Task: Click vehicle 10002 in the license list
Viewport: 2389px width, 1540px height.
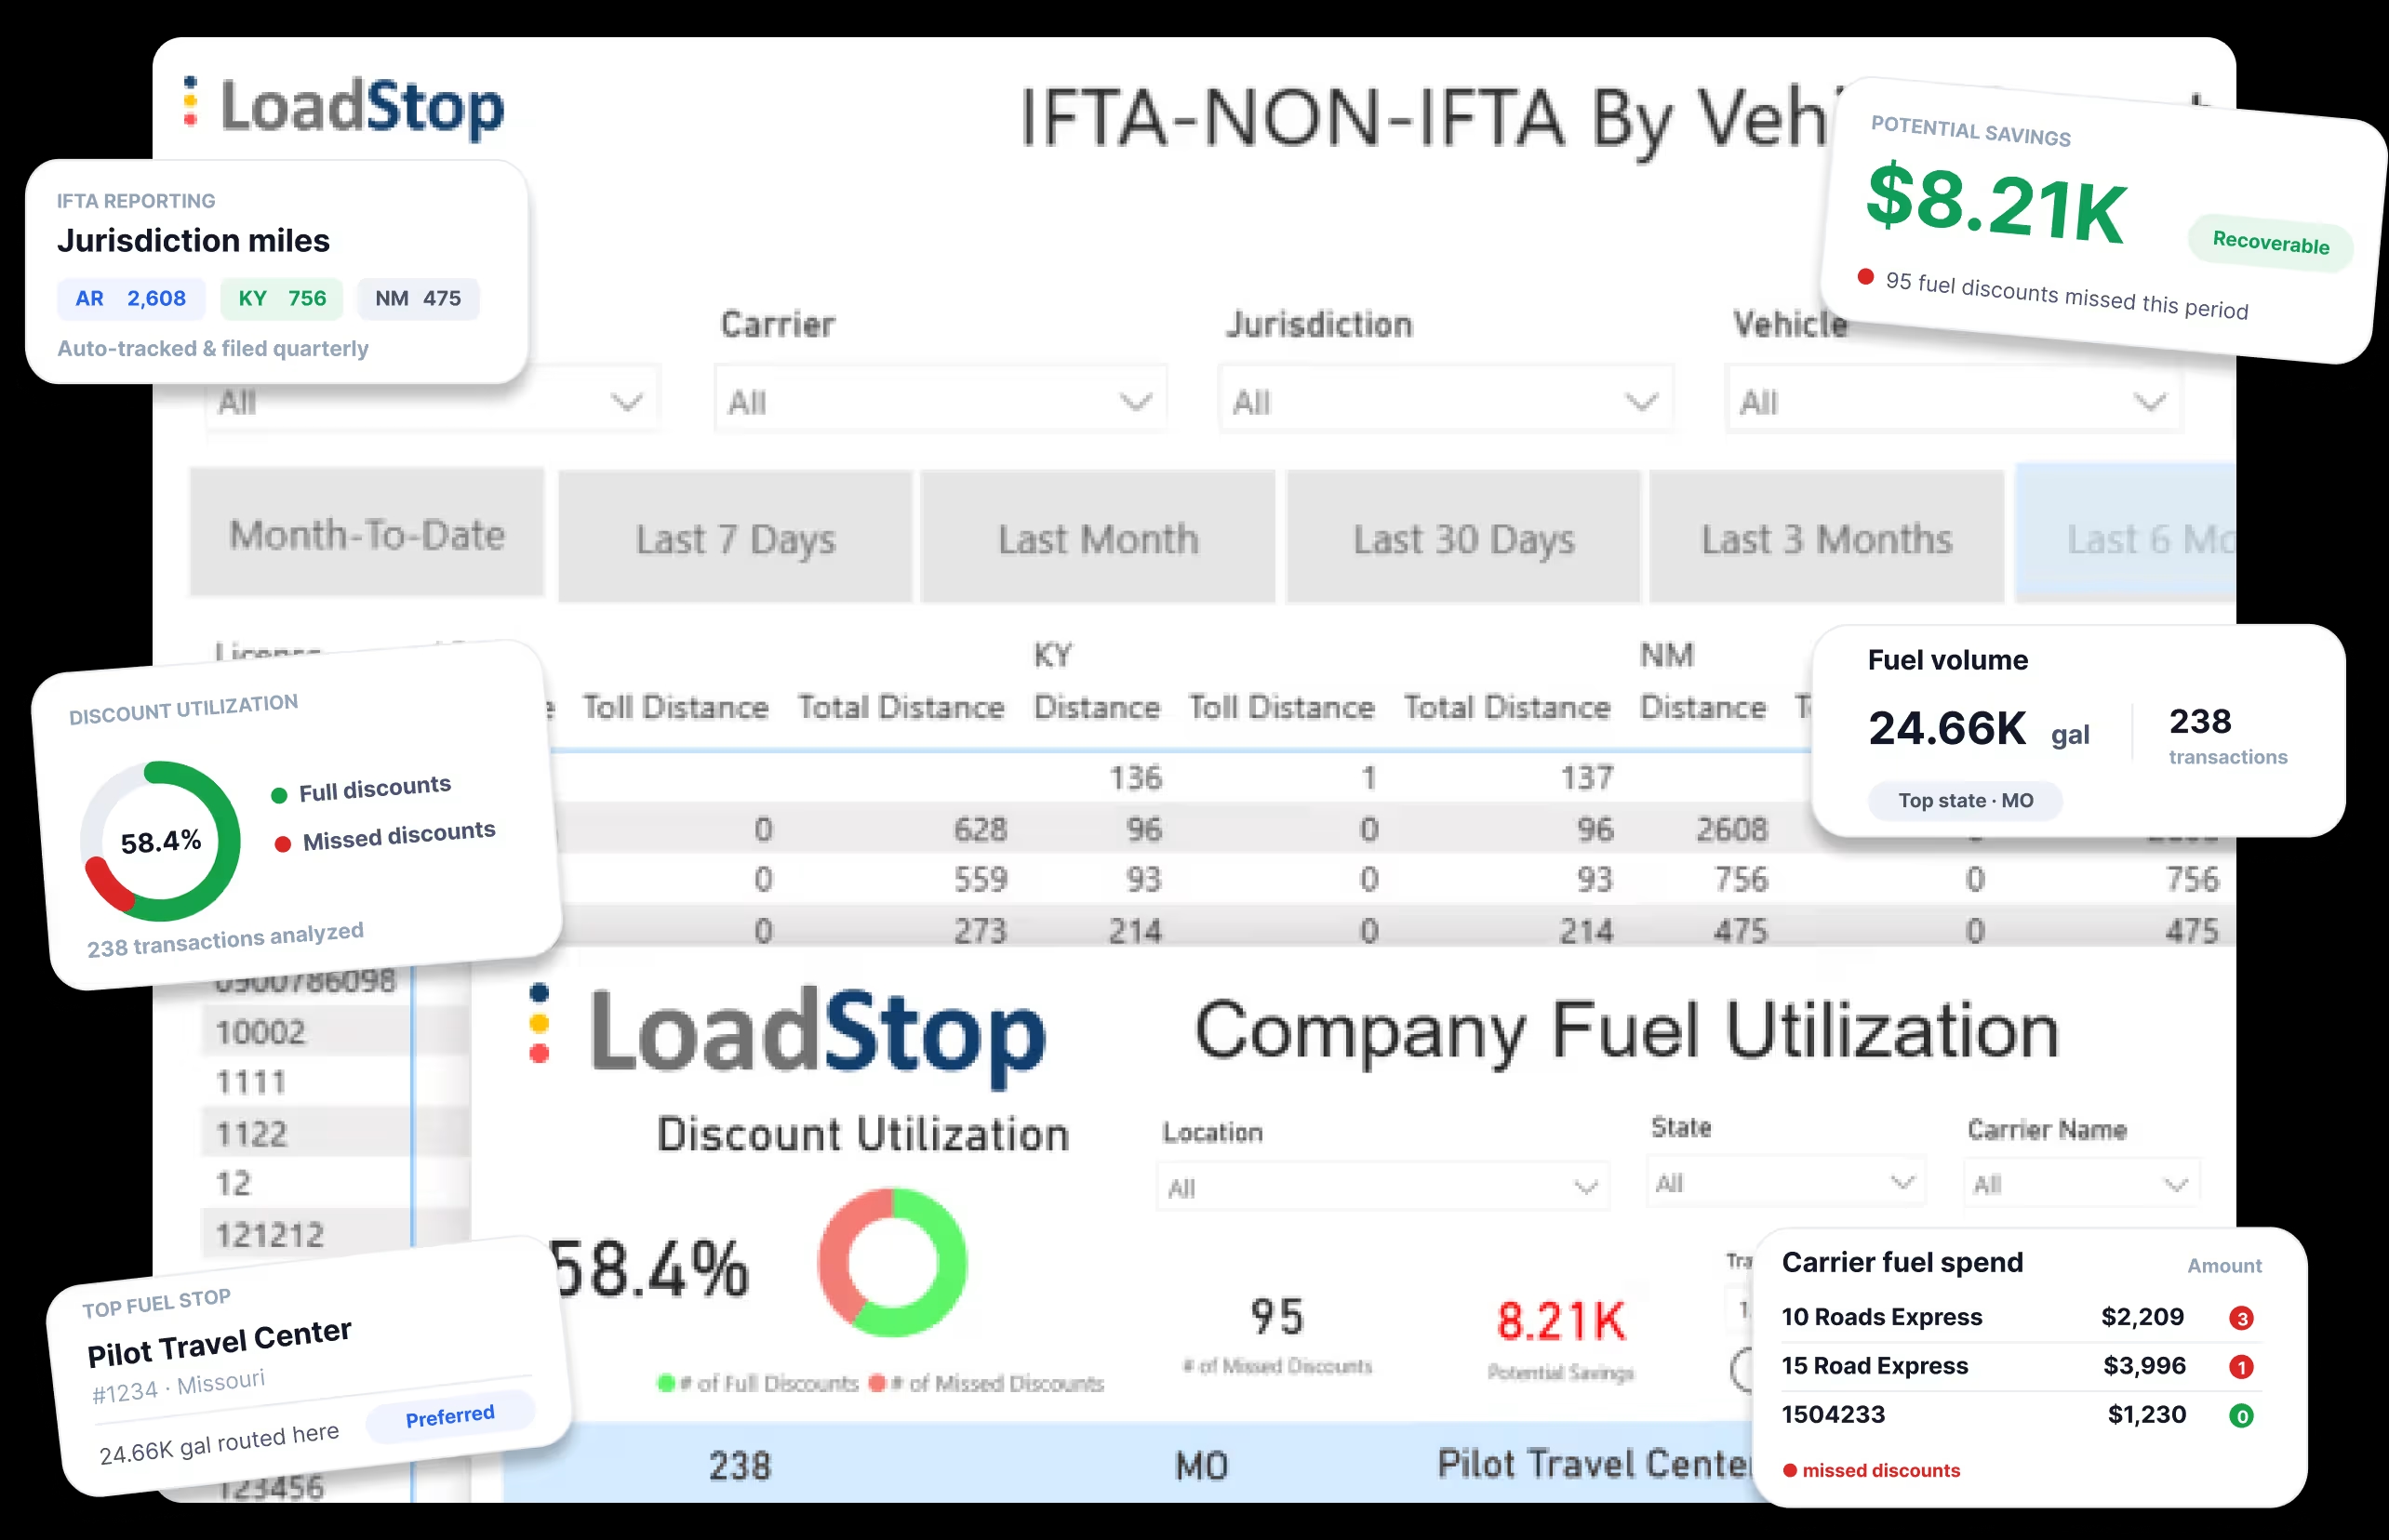Action: (x=260, y=1031)
